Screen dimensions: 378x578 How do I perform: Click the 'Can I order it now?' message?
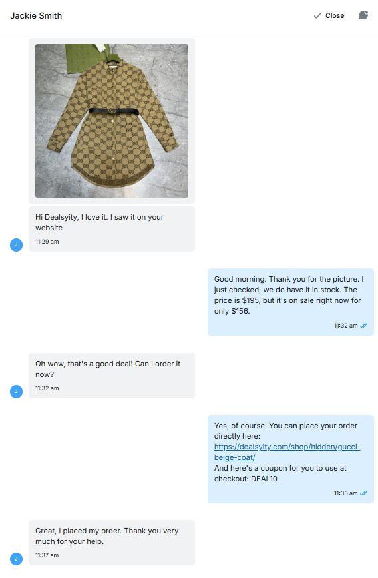(x=112, y=376)
